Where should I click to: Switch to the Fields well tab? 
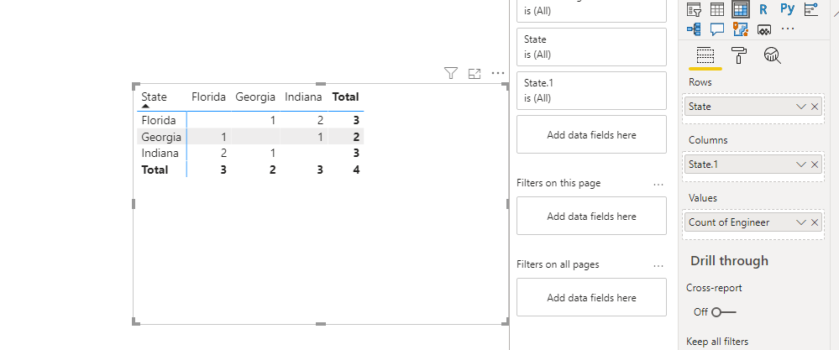[705, 55]
